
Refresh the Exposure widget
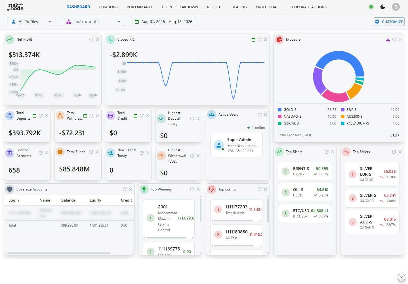[394, 40]
